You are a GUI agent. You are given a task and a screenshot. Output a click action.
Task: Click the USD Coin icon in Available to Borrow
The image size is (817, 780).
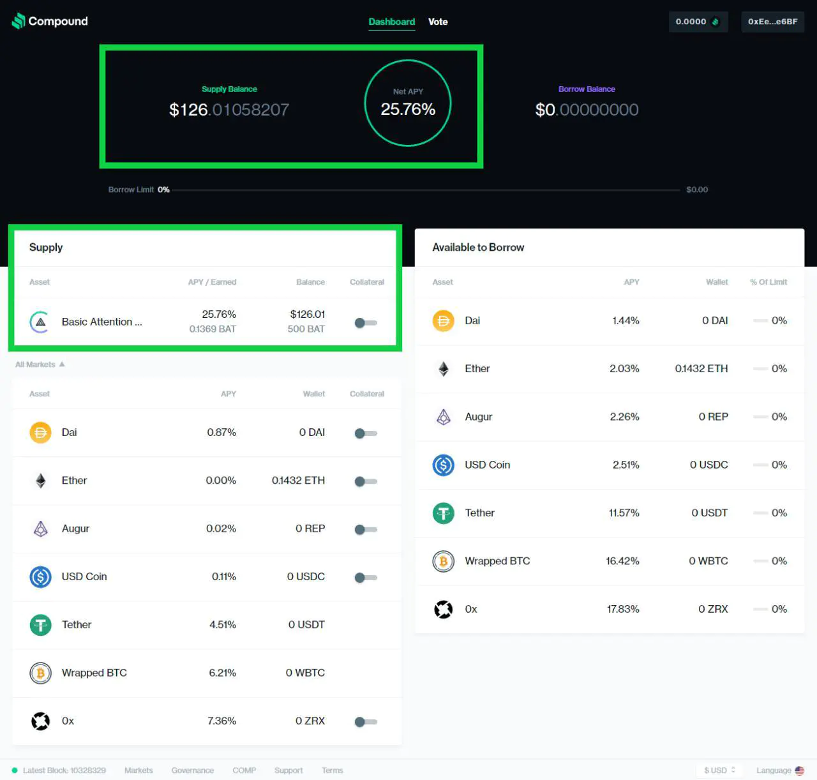443,465
